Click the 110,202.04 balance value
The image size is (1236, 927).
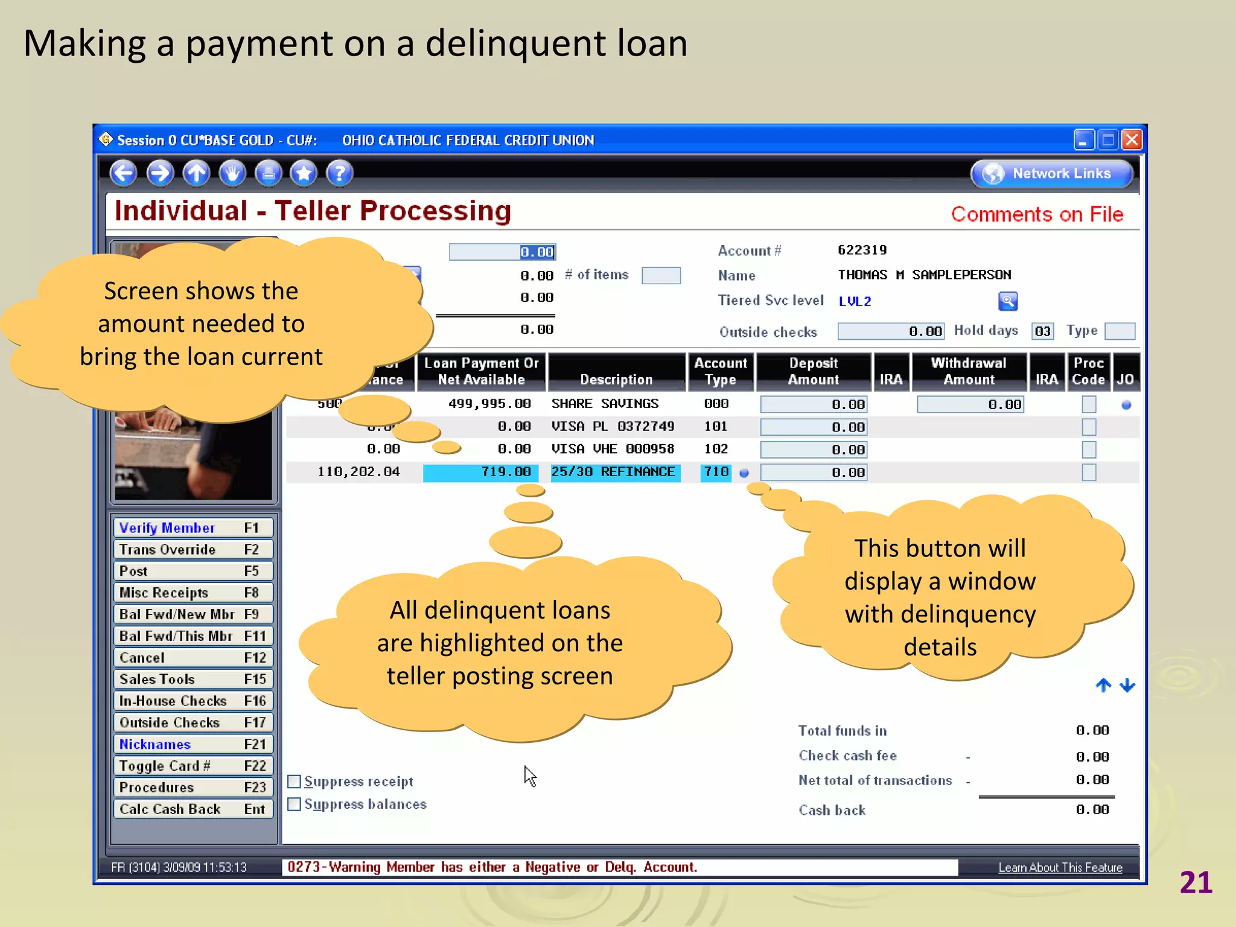click(x=358, y=472)
